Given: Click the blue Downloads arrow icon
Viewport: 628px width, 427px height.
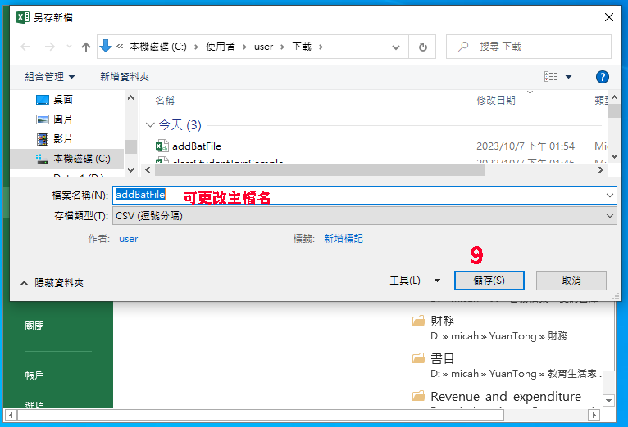Looking at the screenshot, I should point(106,47).
